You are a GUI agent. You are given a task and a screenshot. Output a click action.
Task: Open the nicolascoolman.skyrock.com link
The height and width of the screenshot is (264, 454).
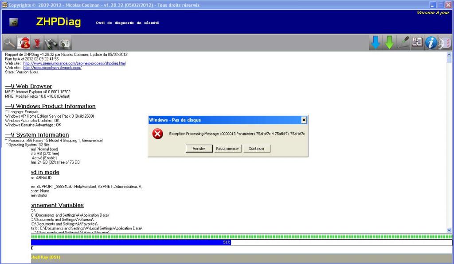pyautogui.click(x=52, y=68)
